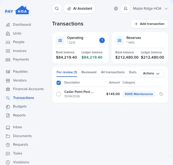This screenshot has height=165, width=173.
Task: Open Vendors page link
Action: point(20,80)
